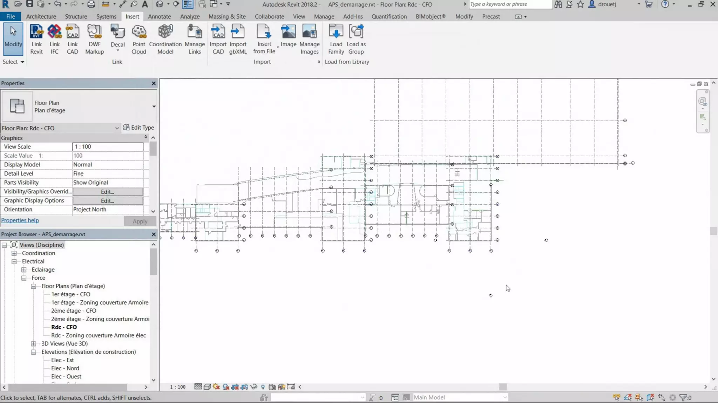This screenshot has width=718, height=403.
Task: Toggle Select Underlay Elements icon
Action: [x=628, y=397]
